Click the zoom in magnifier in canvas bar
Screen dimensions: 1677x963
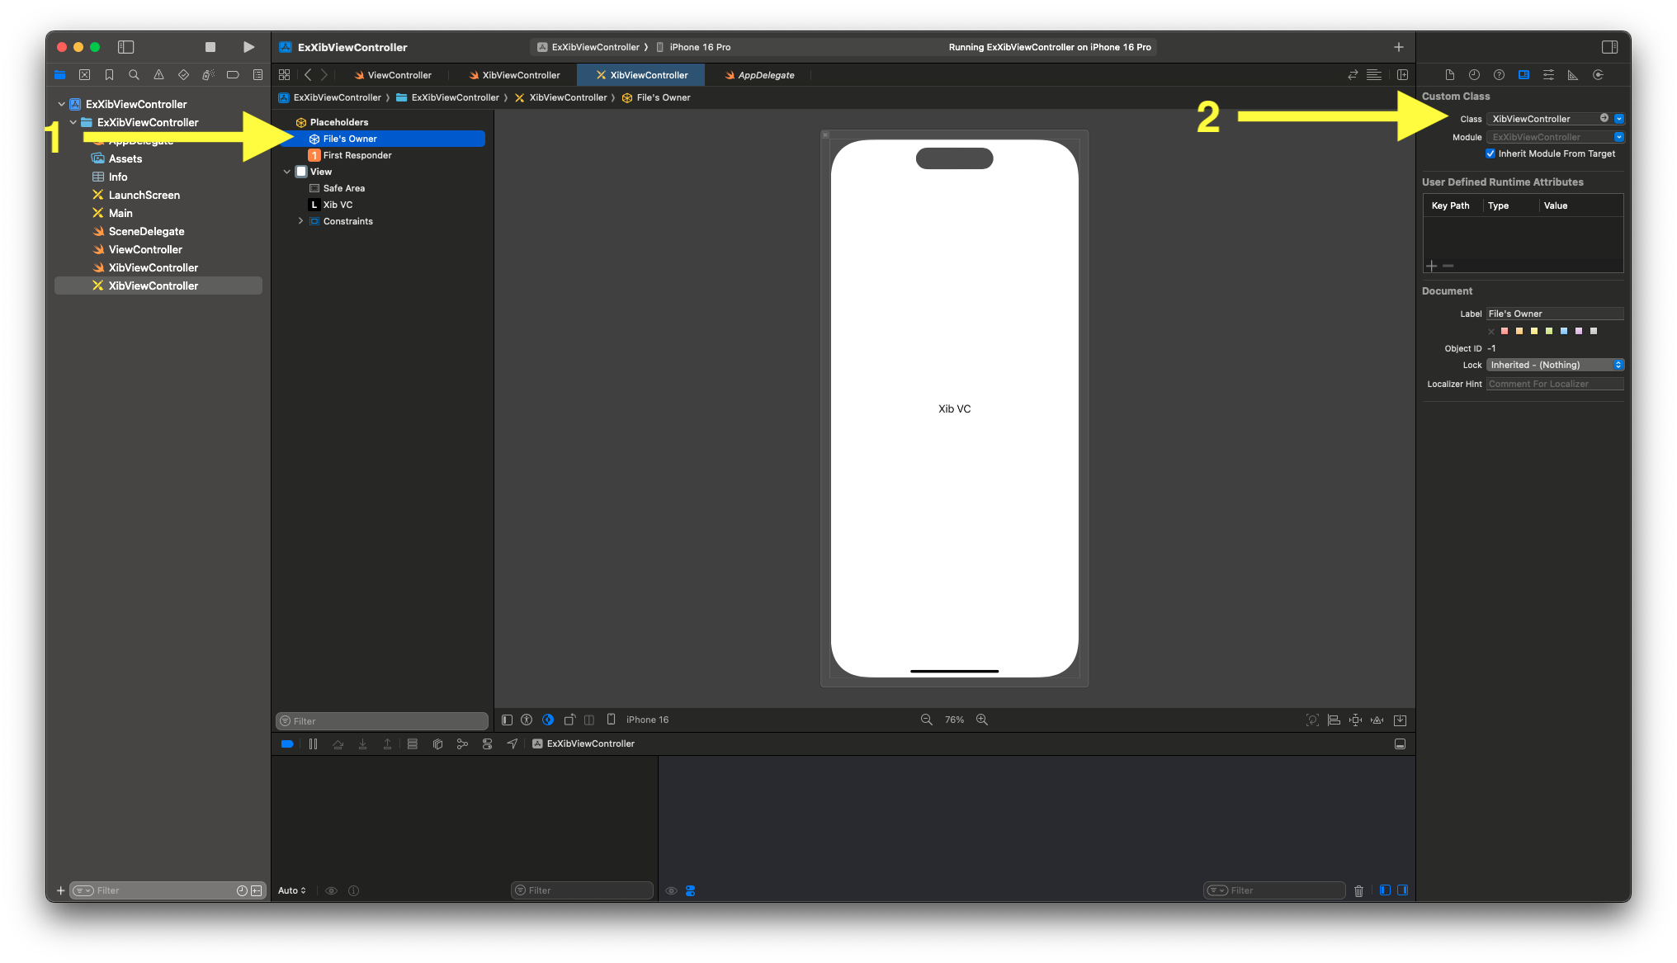[x=982, y=720]
